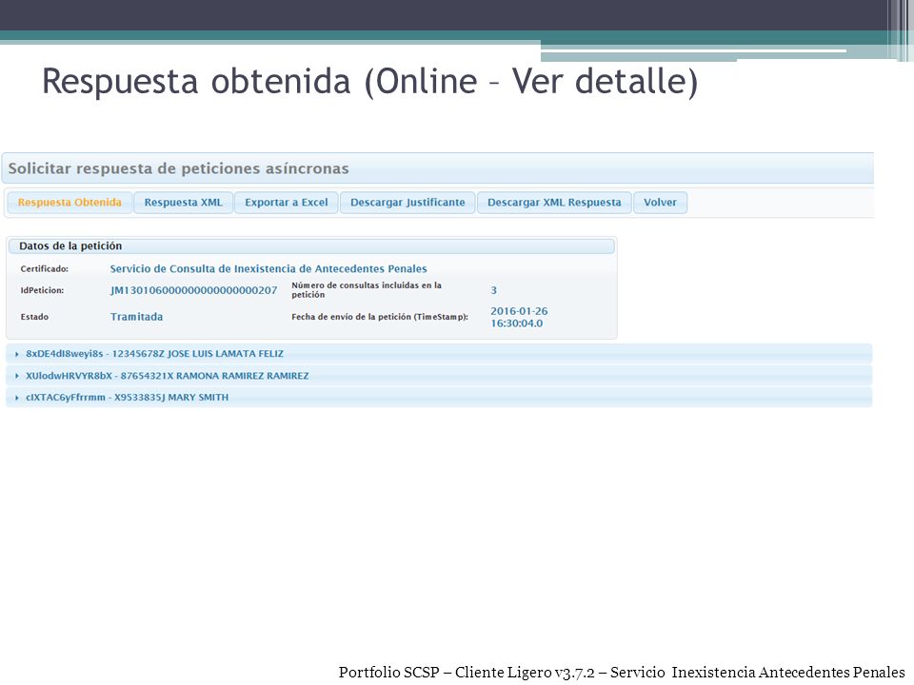Click IdPeticion value JM13010600000000000000207
Screen dimensions: 914x685
coord(193,290)
